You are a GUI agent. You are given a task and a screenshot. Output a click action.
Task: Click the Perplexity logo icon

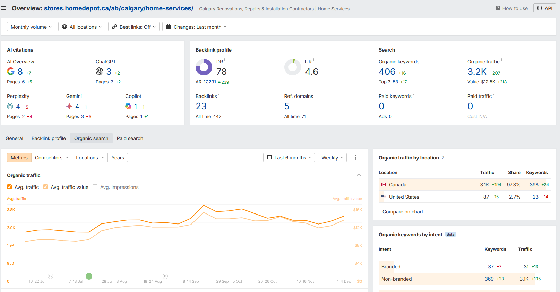point(10,106)
